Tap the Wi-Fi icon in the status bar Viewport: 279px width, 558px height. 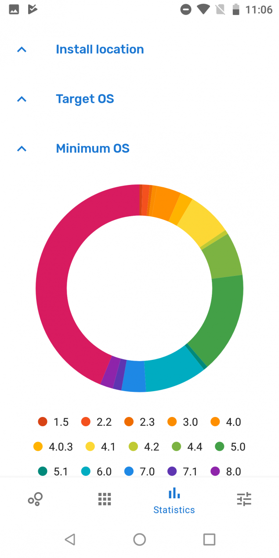[203, 9]
